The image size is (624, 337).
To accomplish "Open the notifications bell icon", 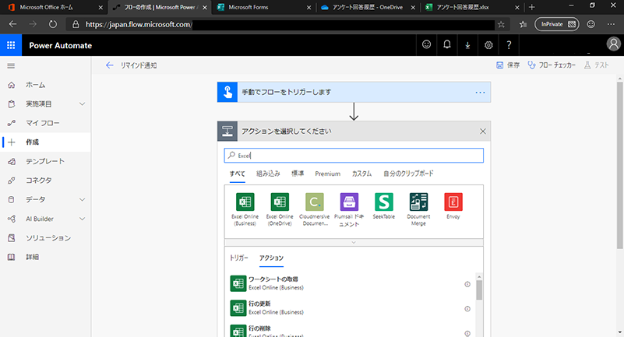I will (446, 45).
